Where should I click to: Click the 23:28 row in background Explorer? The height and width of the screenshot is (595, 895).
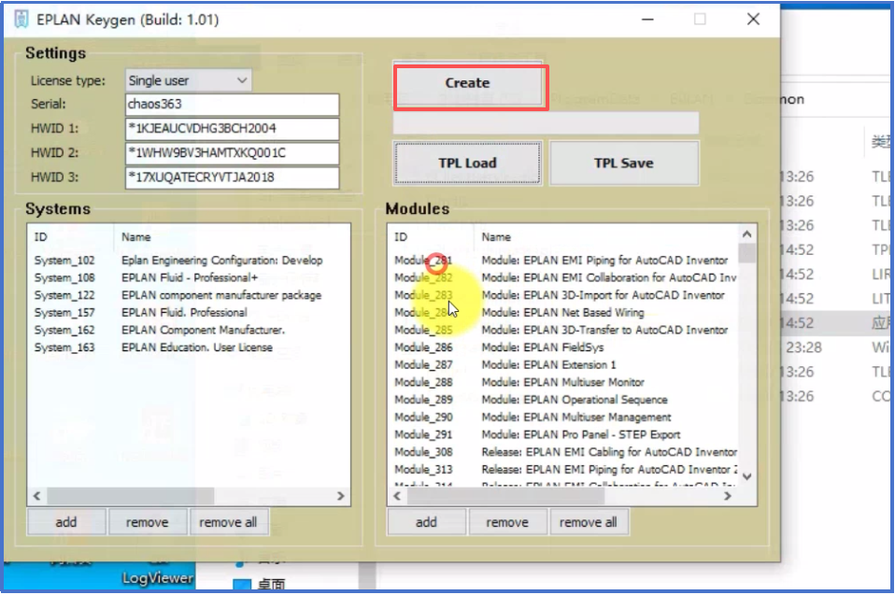[835, 347]
